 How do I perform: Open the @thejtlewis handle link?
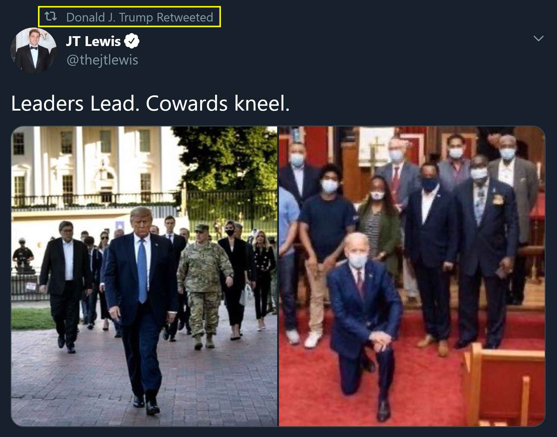(102, 60)
